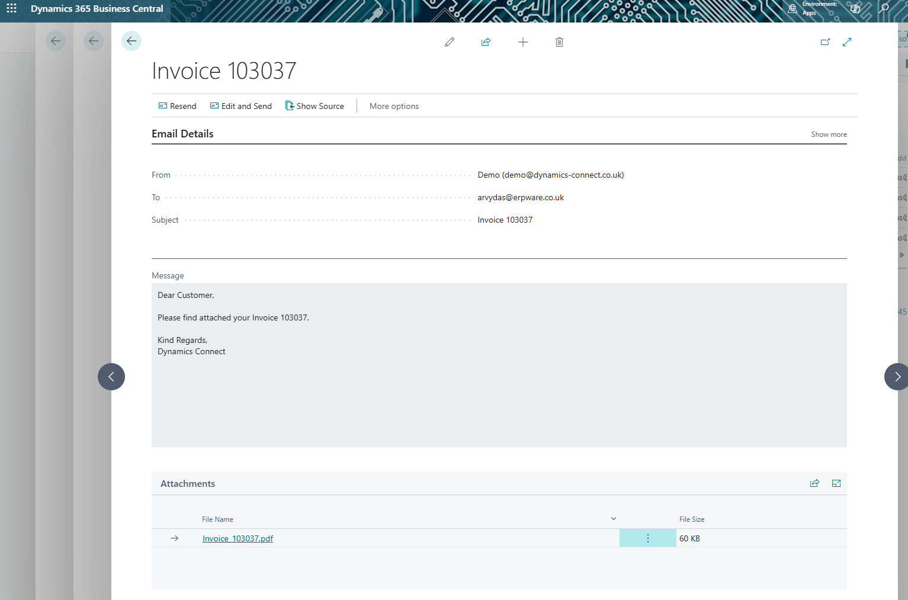Open Invoice_103037.pdf attachment link
The width and height of the screenshot is (908, 600).
pyautogui.click(x=238, y=538)
